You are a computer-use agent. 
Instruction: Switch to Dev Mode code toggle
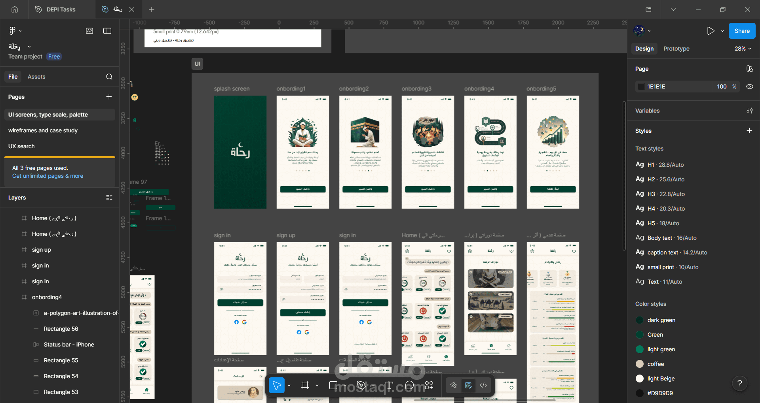[x=483, y=385]
